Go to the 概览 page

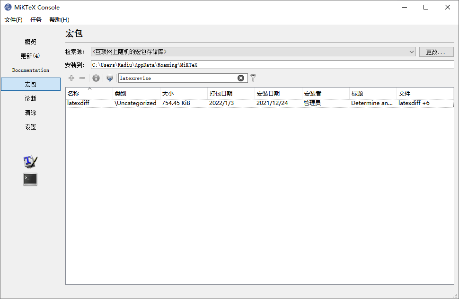click(x=30, y=42)
